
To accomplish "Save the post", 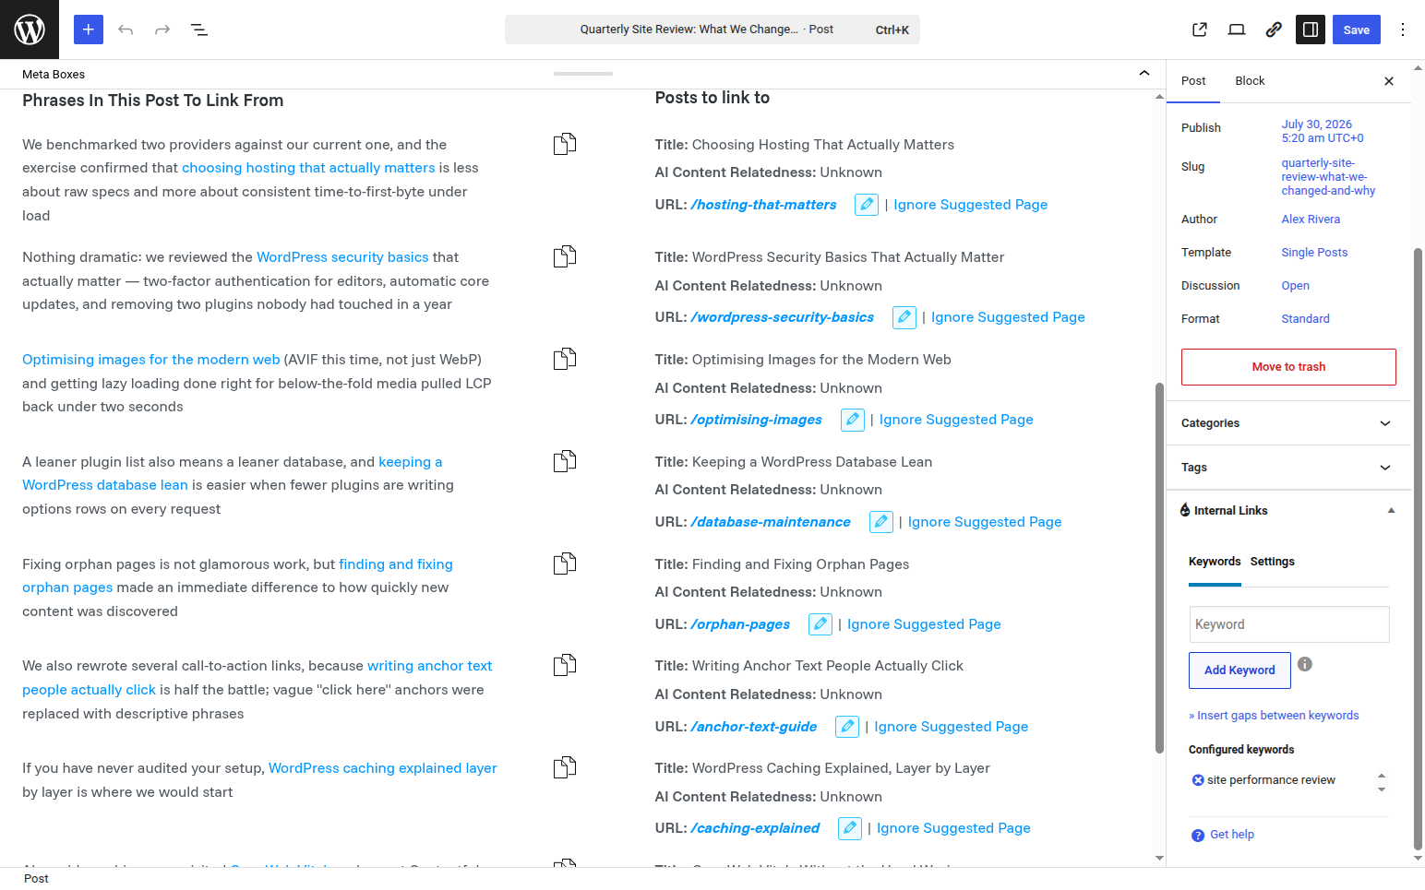I will click(1357, 30).
